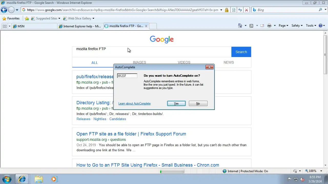Open 'How to Go to an FTP Site' result
The image size is (328, 184).
(x=148, y=165)
